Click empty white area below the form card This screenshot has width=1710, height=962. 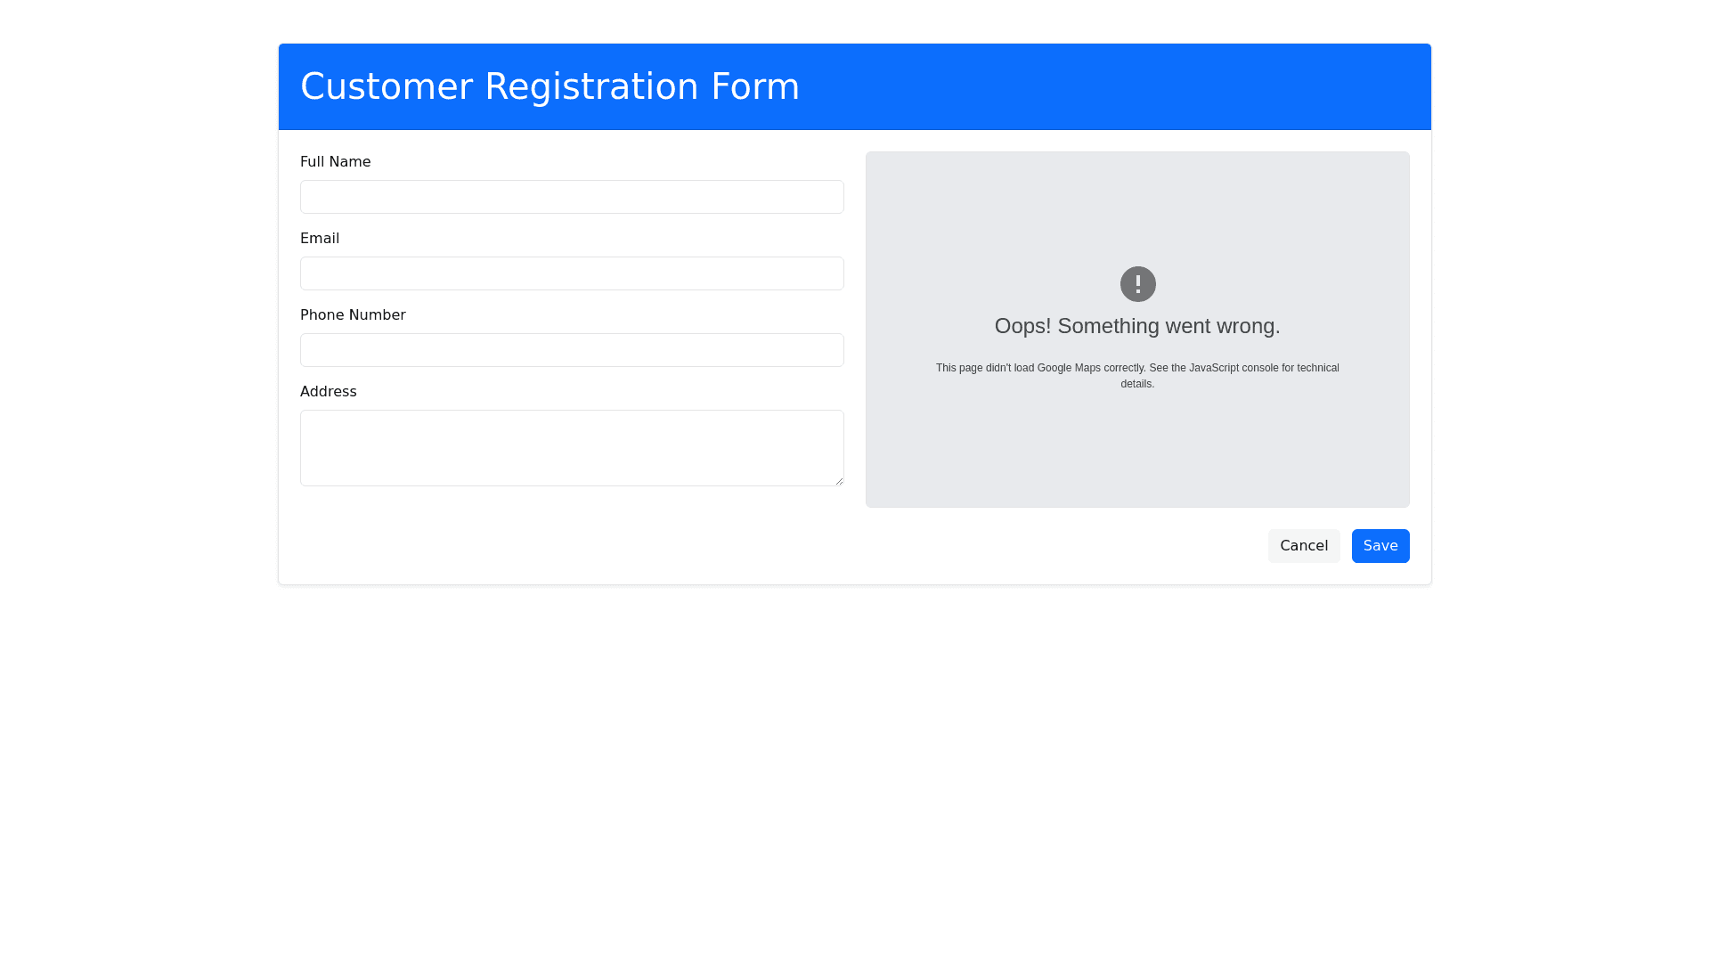pos(855,757)
